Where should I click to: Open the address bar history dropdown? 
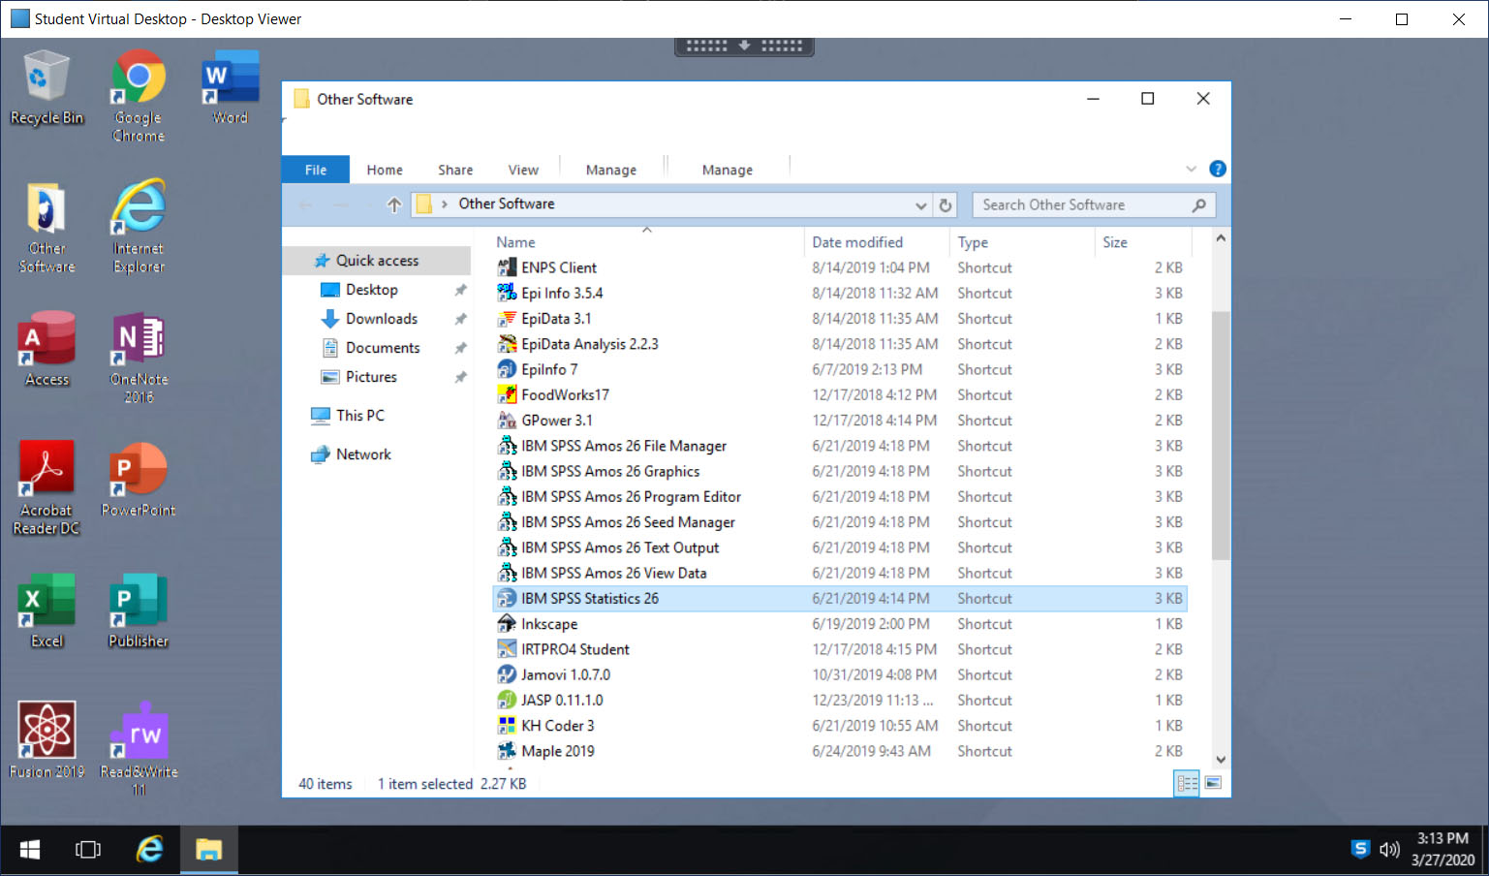tap(920, 205)
